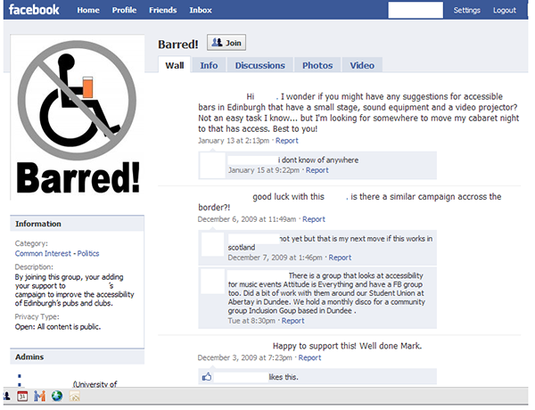This screenshot has width=535, height=410.
Task: Open Friends in the top navigation
Action: point(163,10)
